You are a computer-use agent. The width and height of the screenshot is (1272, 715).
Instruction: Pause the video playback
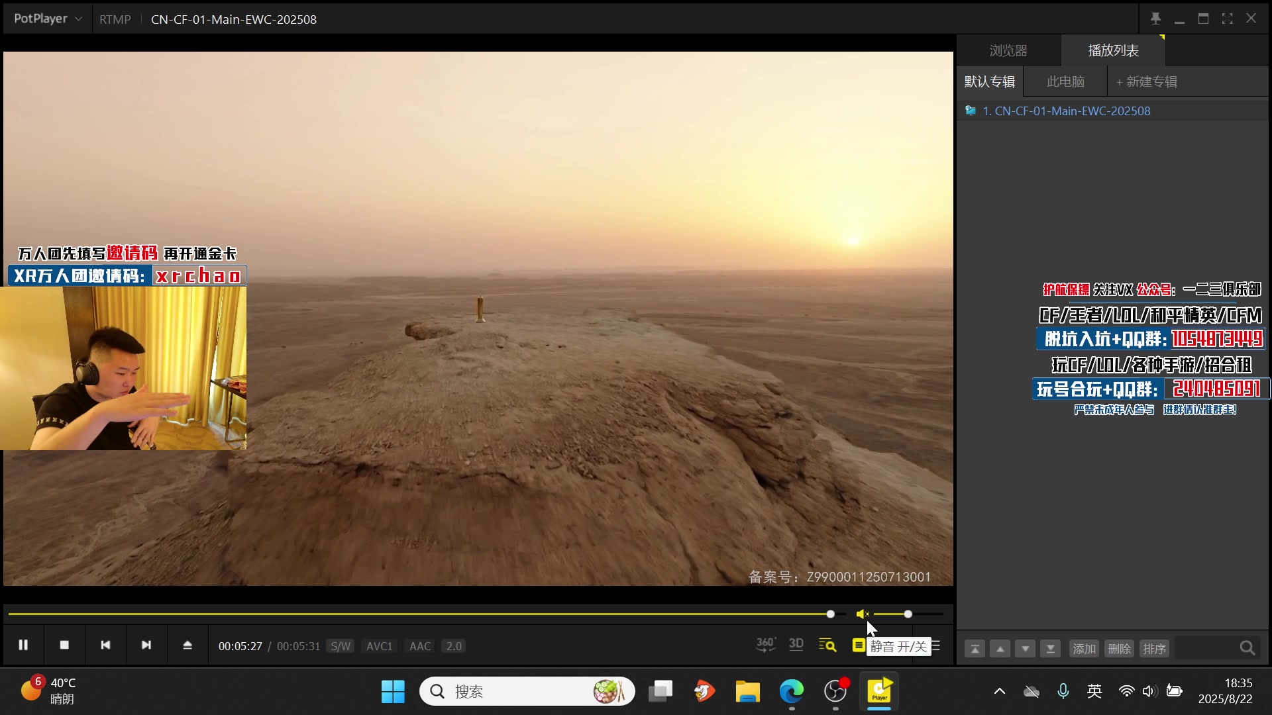click(23, 645)
